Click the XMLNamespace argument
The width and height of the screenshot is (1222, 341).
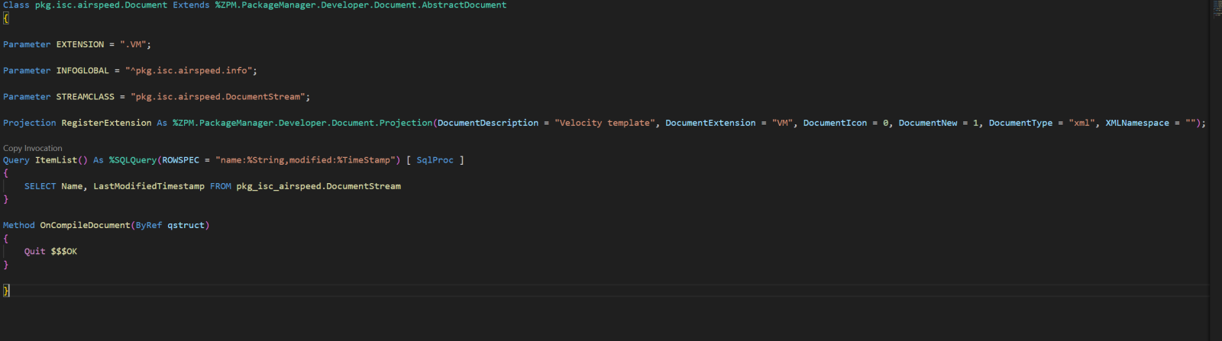(1137, 123)
